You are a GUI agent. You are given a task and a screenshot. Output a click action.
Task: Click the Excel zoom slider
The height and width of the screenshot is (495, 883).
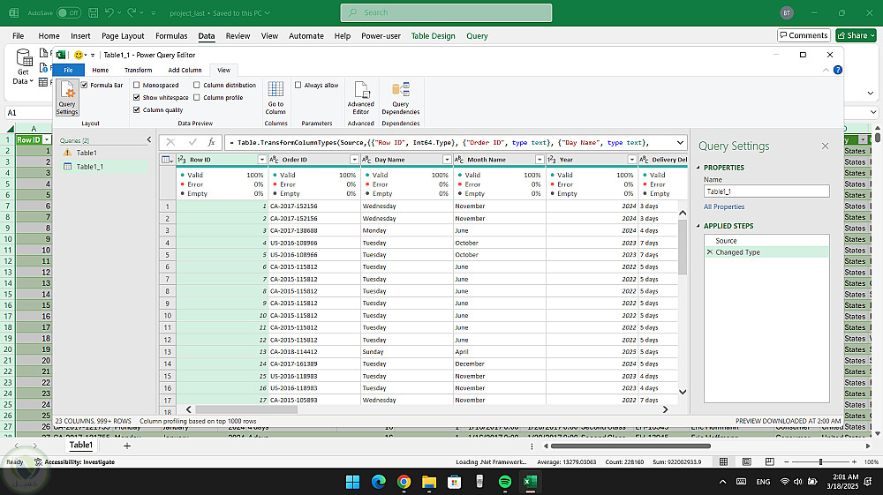tap(820, 462)
